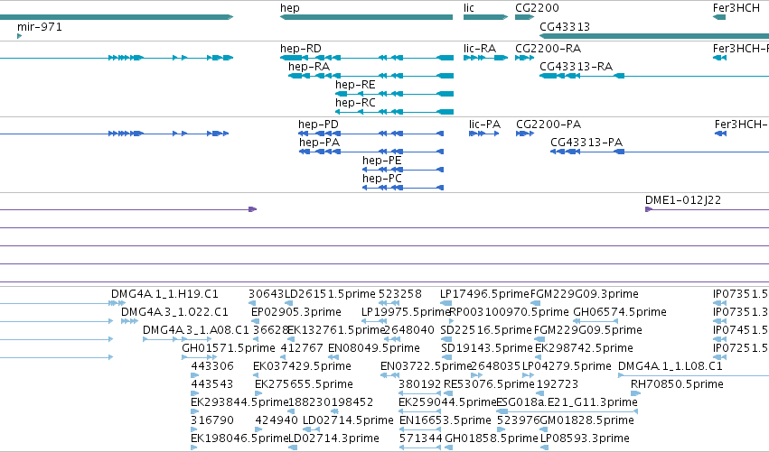769x452 pixels.
Task: Select the RH70850.5prime EST label
Action: point(678,385)
